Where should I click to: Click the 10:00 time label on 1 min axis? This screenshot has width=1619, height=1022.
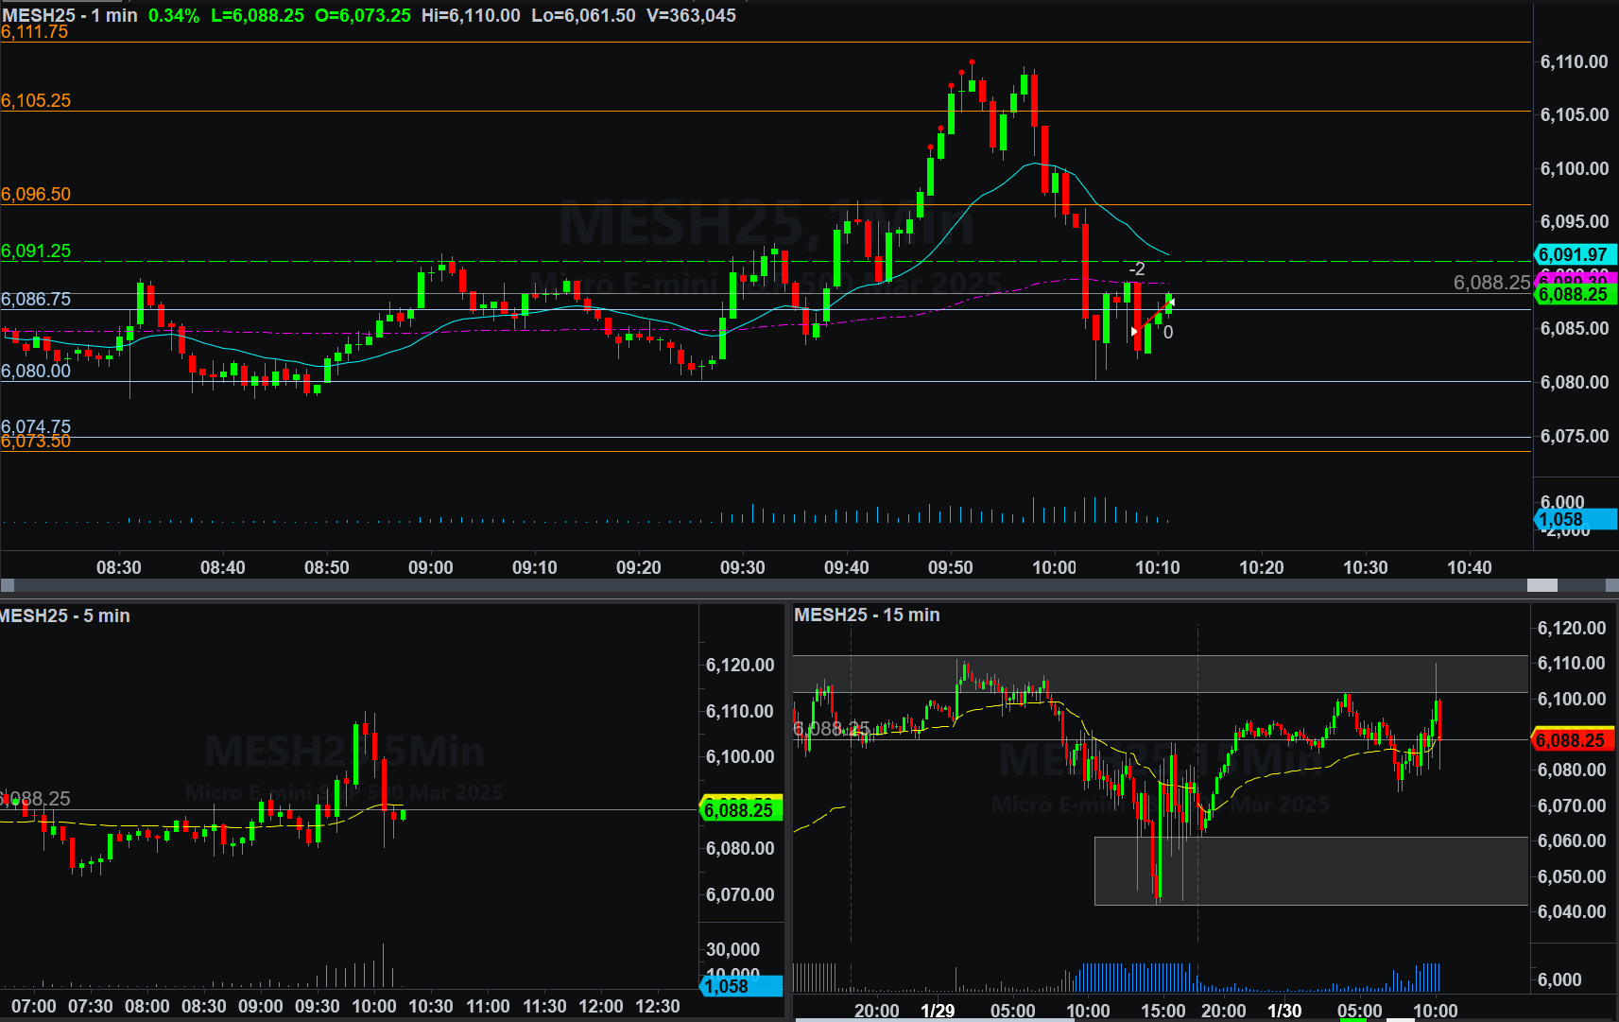pyautogui.click(x=1054, y=567)
